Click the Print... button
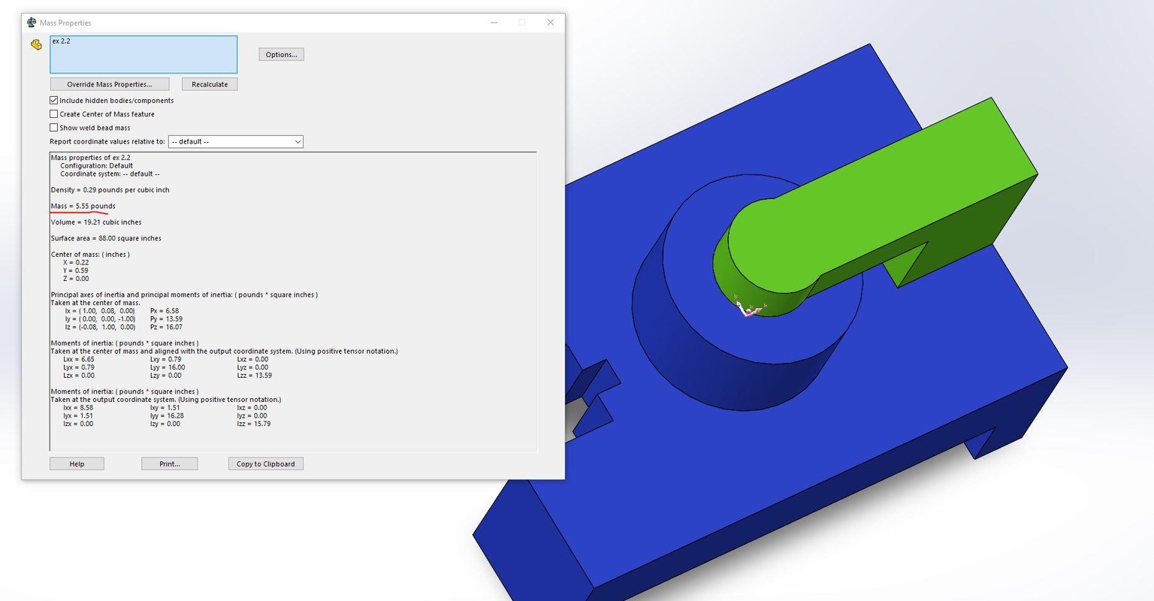The height and width of the screenshot is (601, 1154). (170, 464)
